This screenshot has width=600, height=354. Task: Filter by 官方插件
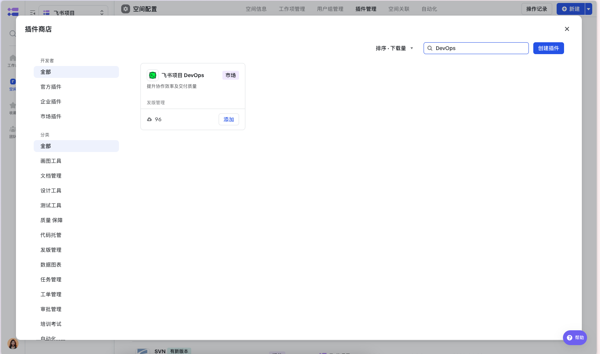76,87
